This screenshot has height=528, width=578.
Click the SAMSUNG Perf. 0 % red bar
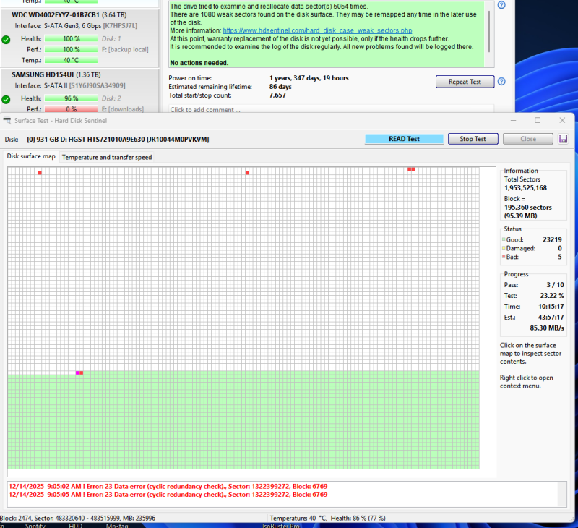pyautogui.click(x=71, y=109)
